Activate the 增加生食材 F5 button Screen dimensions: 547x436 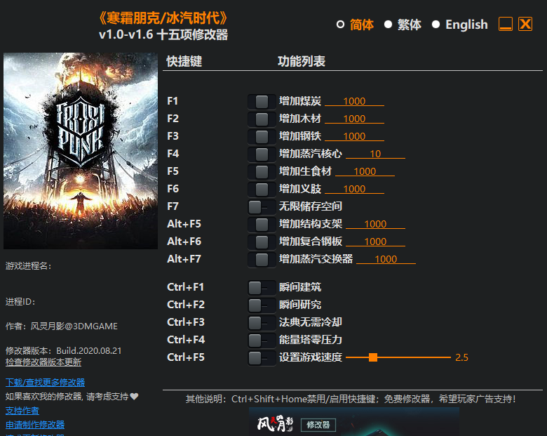[x=262, y=171]
